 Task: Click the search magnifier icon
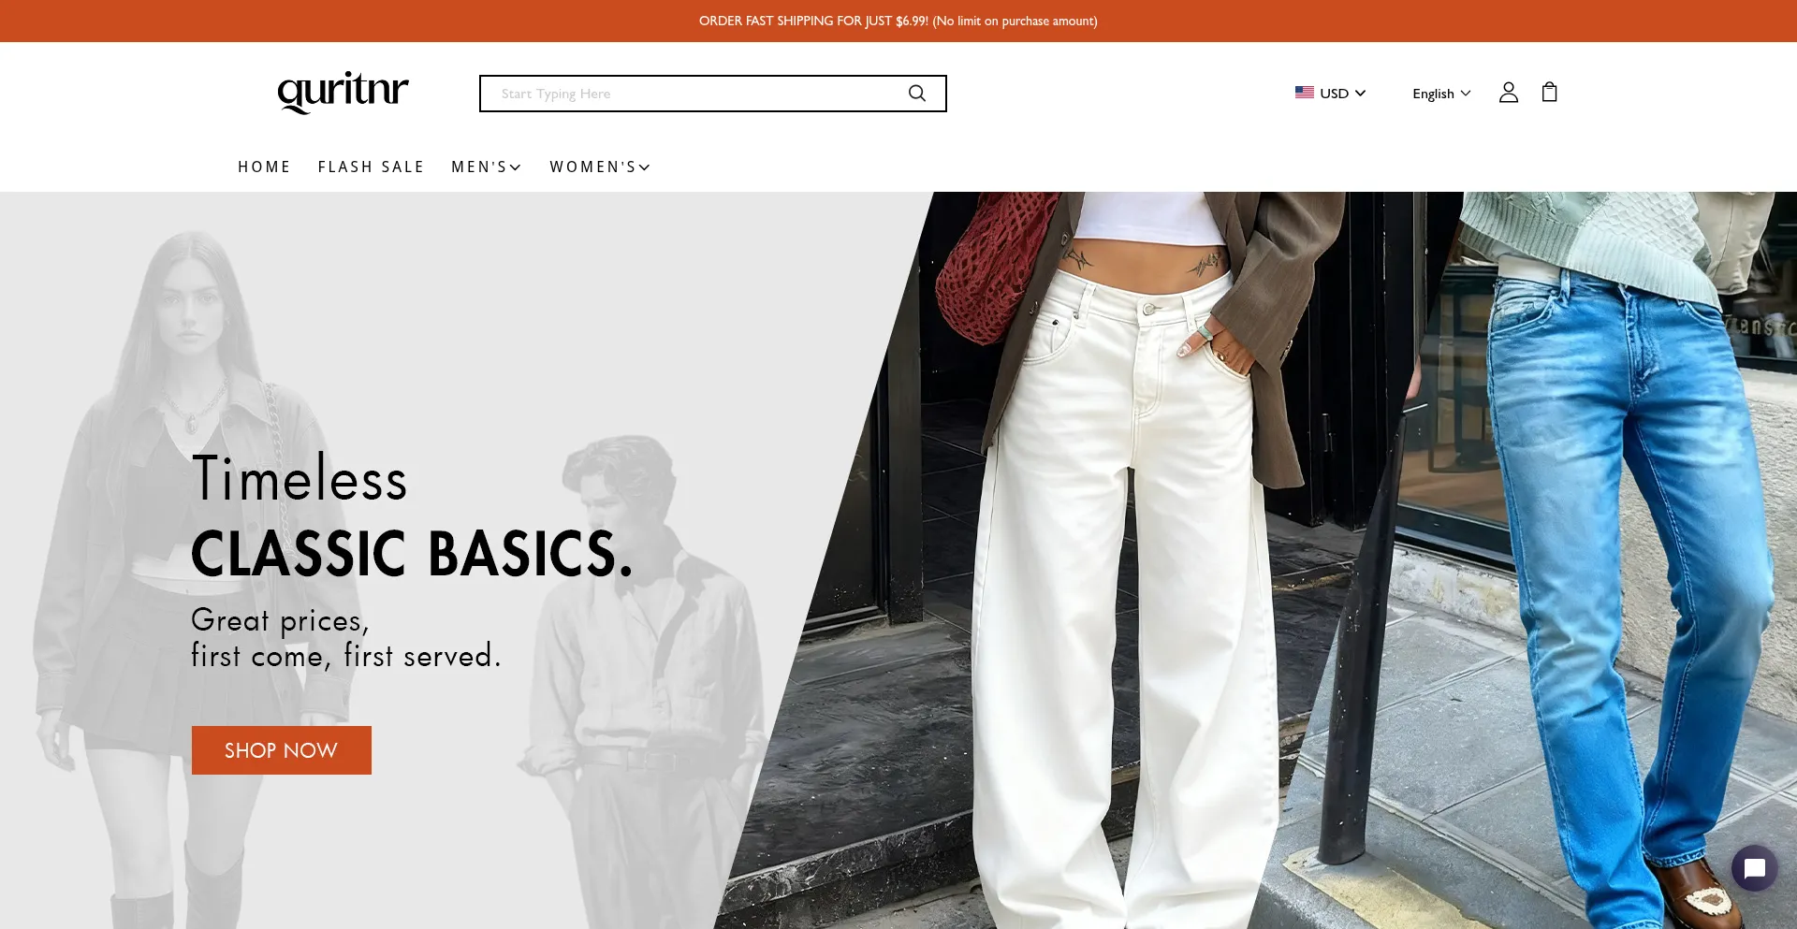tap(917, 94)
